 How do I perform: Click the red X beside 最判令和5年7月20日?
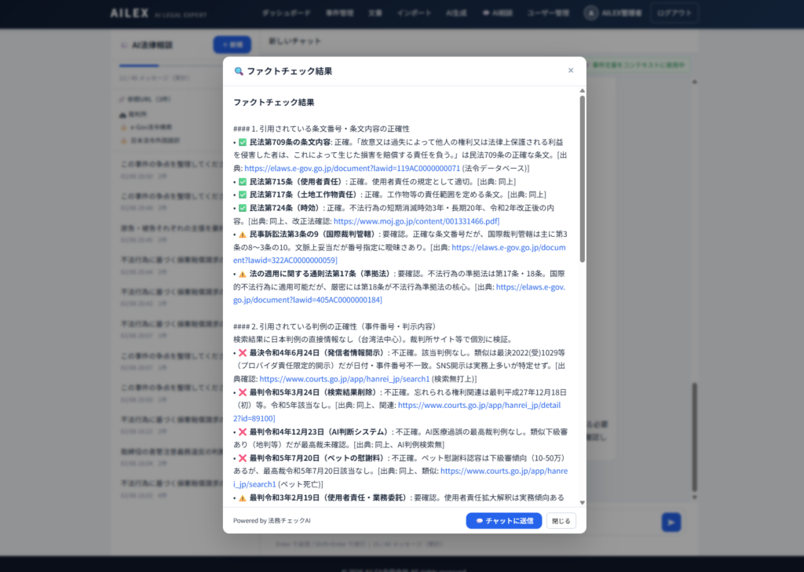(x=243, y=458)
